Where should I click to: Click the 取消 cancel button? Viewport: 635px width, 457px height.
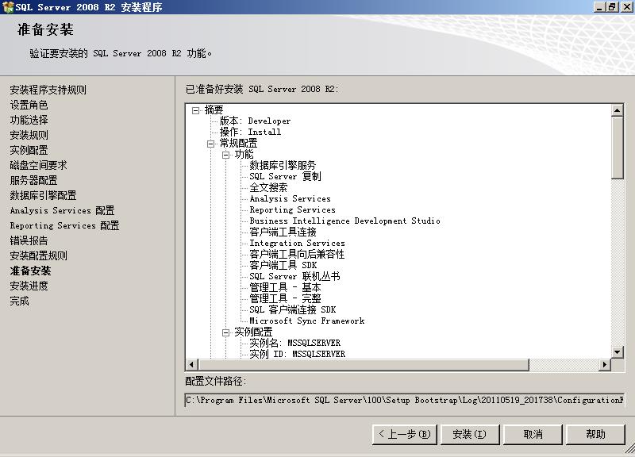pos(533,434)
